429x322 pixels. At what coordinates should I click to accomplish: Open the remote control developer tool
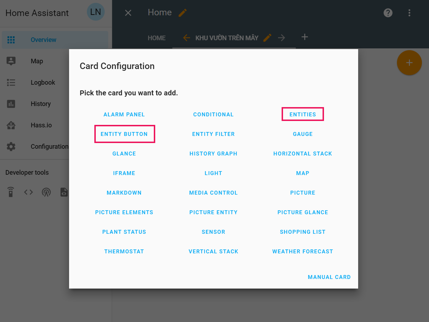tap(11, 192)
